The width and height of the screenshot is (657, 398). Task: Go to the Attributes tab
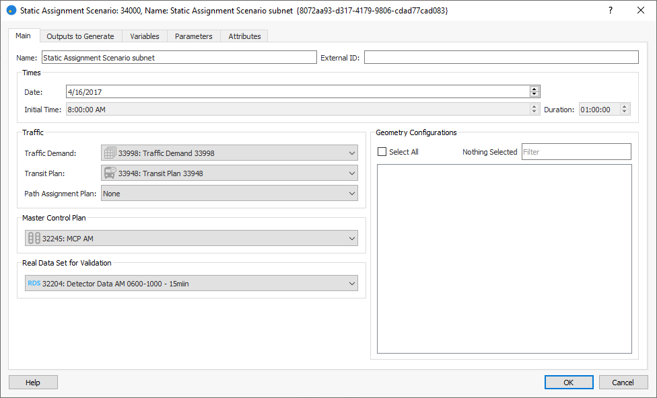244,36
